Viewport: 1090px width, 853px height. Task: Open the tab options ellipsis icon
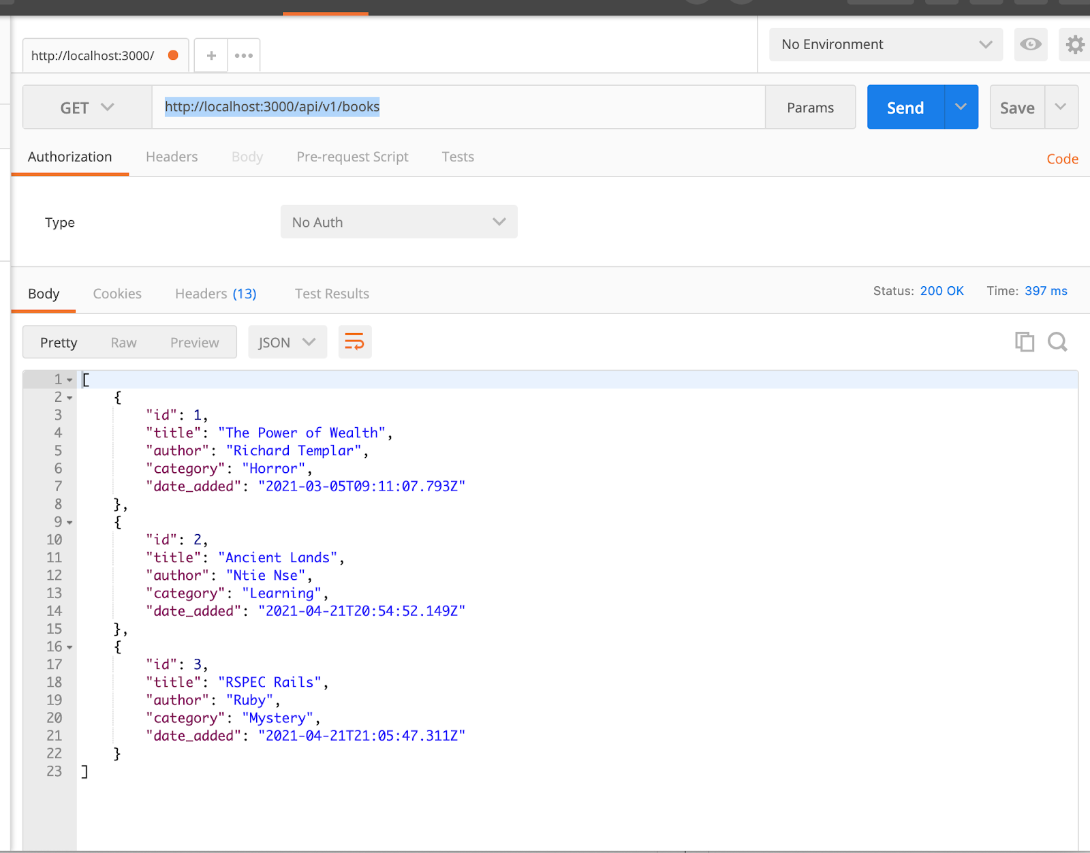click(243, 55)
